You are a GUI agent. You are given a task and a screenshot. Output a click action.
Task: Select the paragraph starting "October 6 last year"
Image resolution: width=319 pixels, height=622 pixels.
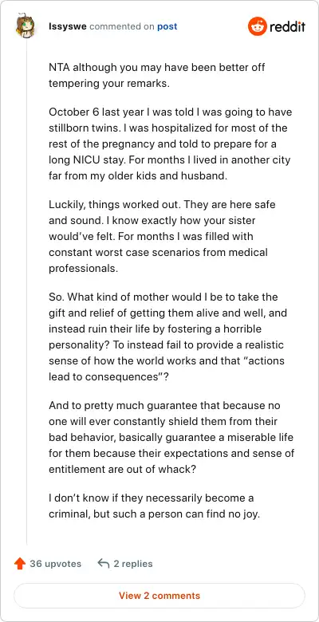(170, 144)
